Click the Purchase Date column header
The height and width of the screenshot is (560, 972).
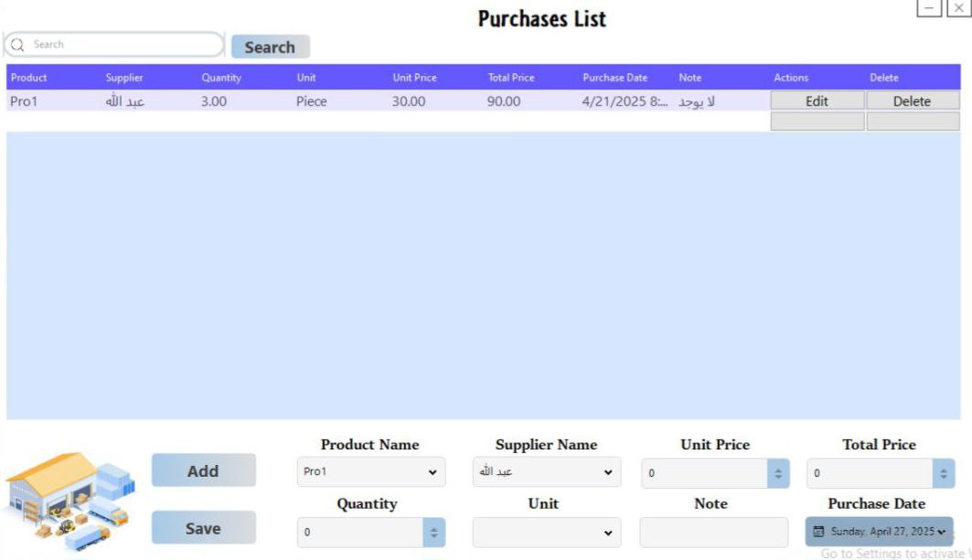pos(615,78)
